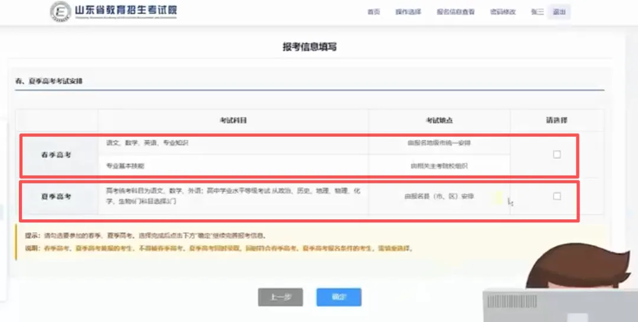
Task: Click the 春、夏季高考考试安排 section title
Action: (49, 81)
